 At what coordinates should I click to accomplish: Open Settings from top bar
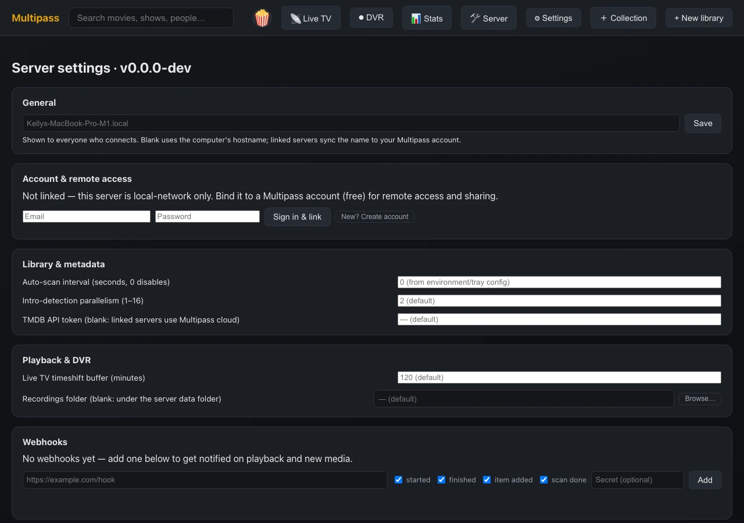tap(553, 18)
